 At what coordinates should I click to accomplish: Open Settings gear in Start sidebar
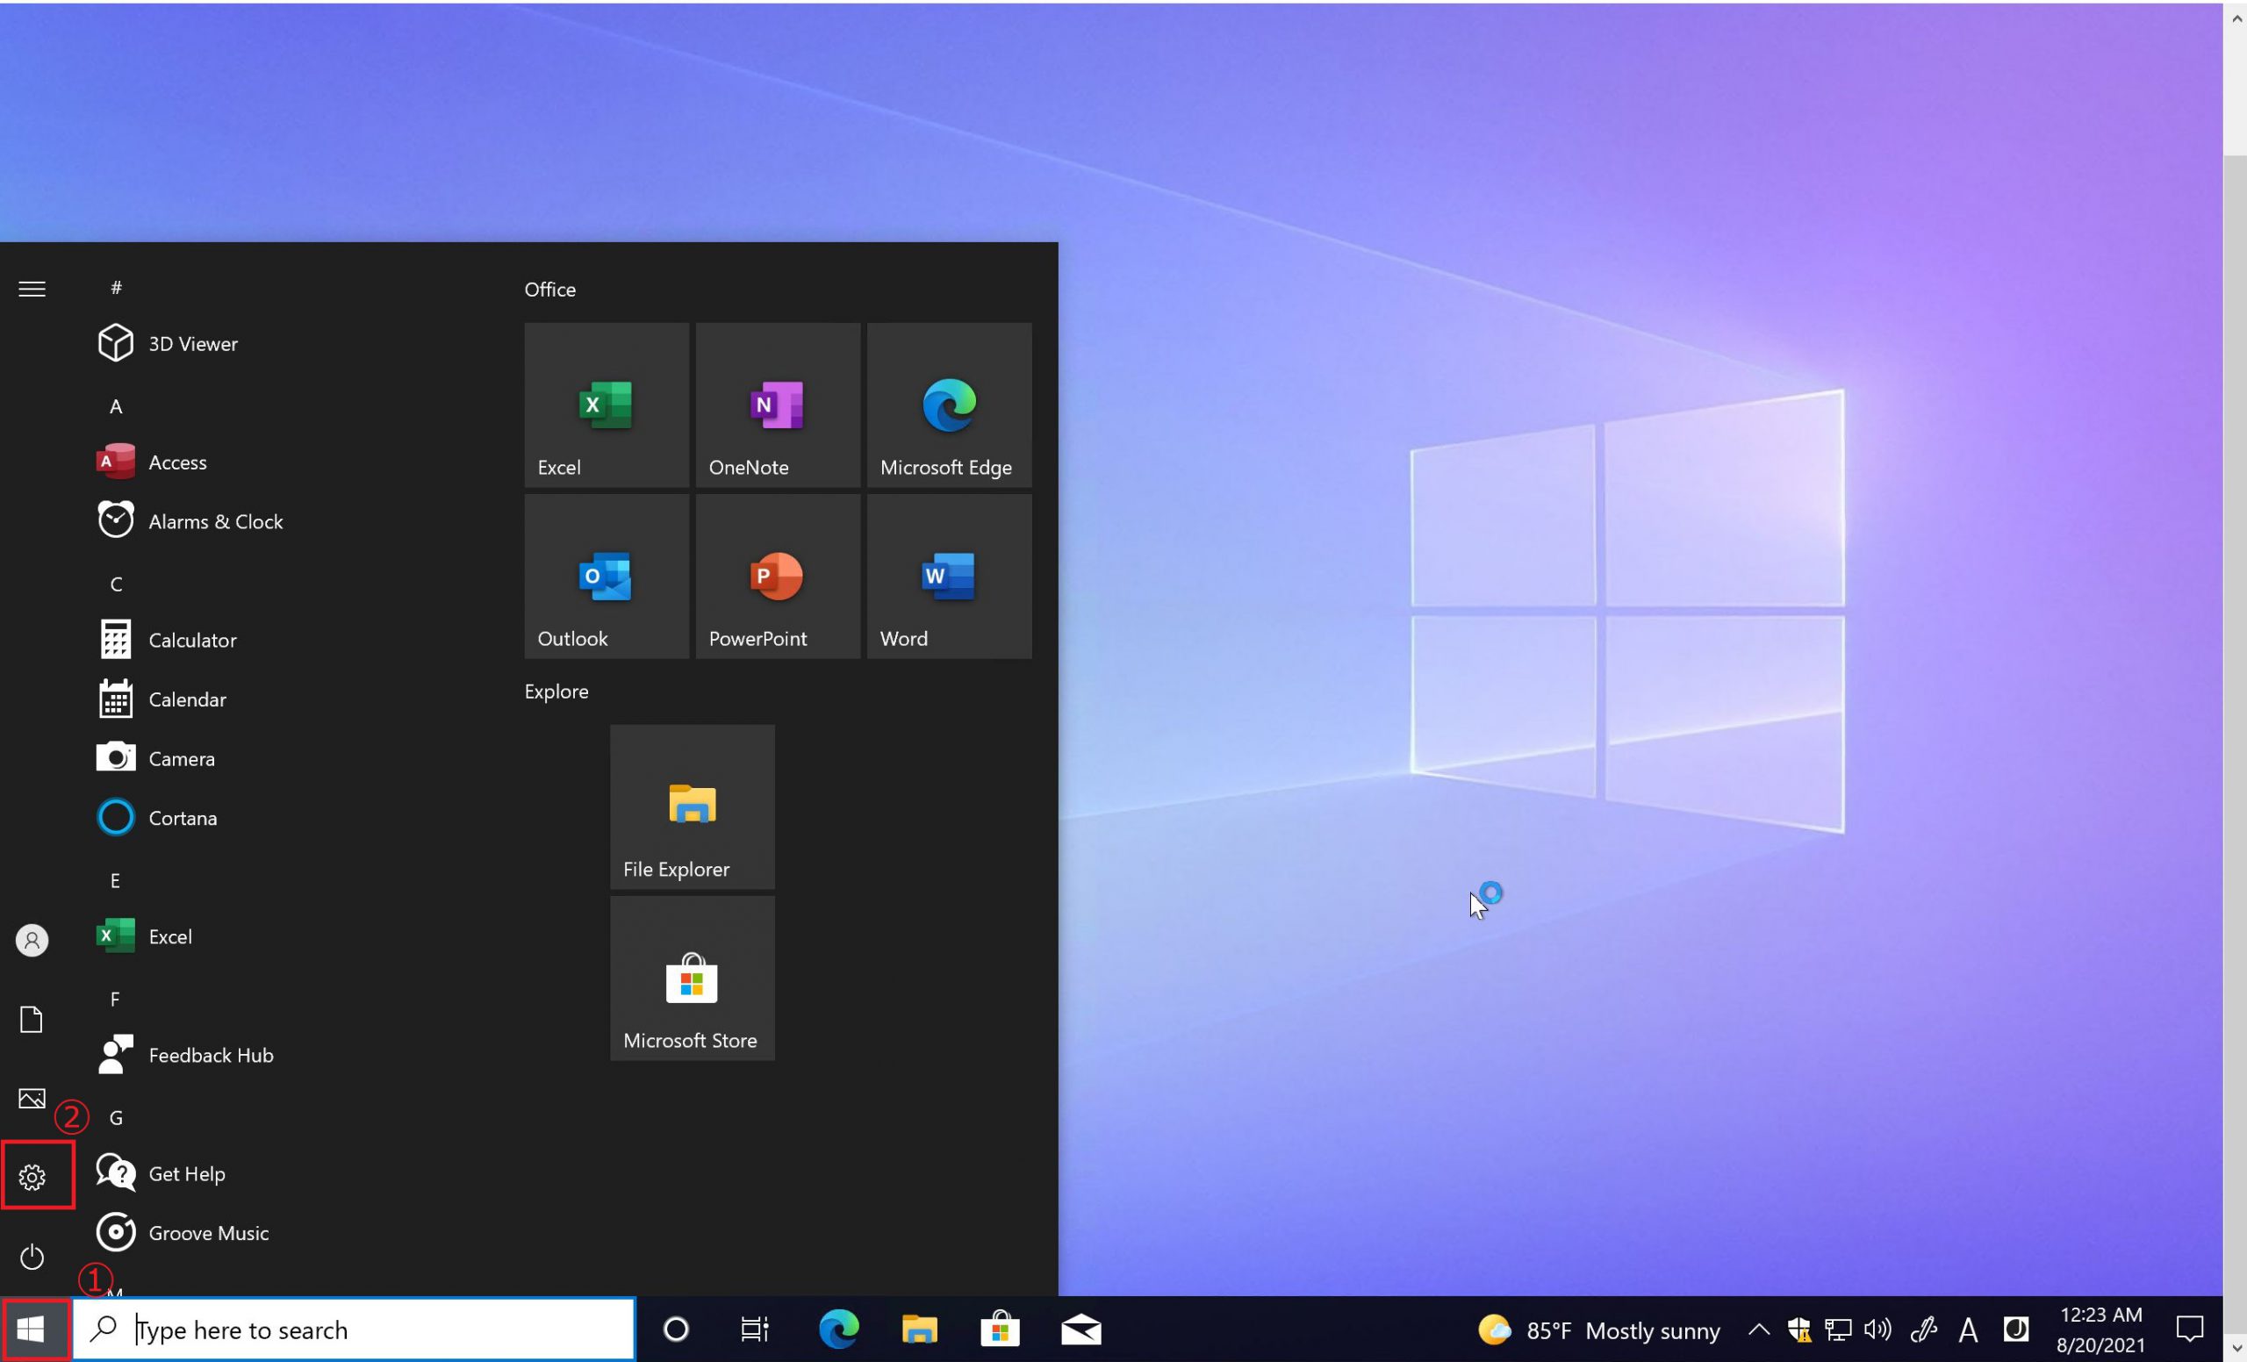coord(32,1177)
